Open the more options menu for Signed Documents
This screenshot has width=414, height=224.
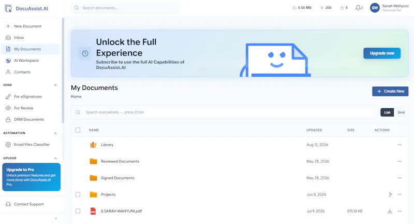[x=400, y=178]
